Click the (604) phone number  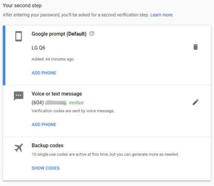click(49, 102)
